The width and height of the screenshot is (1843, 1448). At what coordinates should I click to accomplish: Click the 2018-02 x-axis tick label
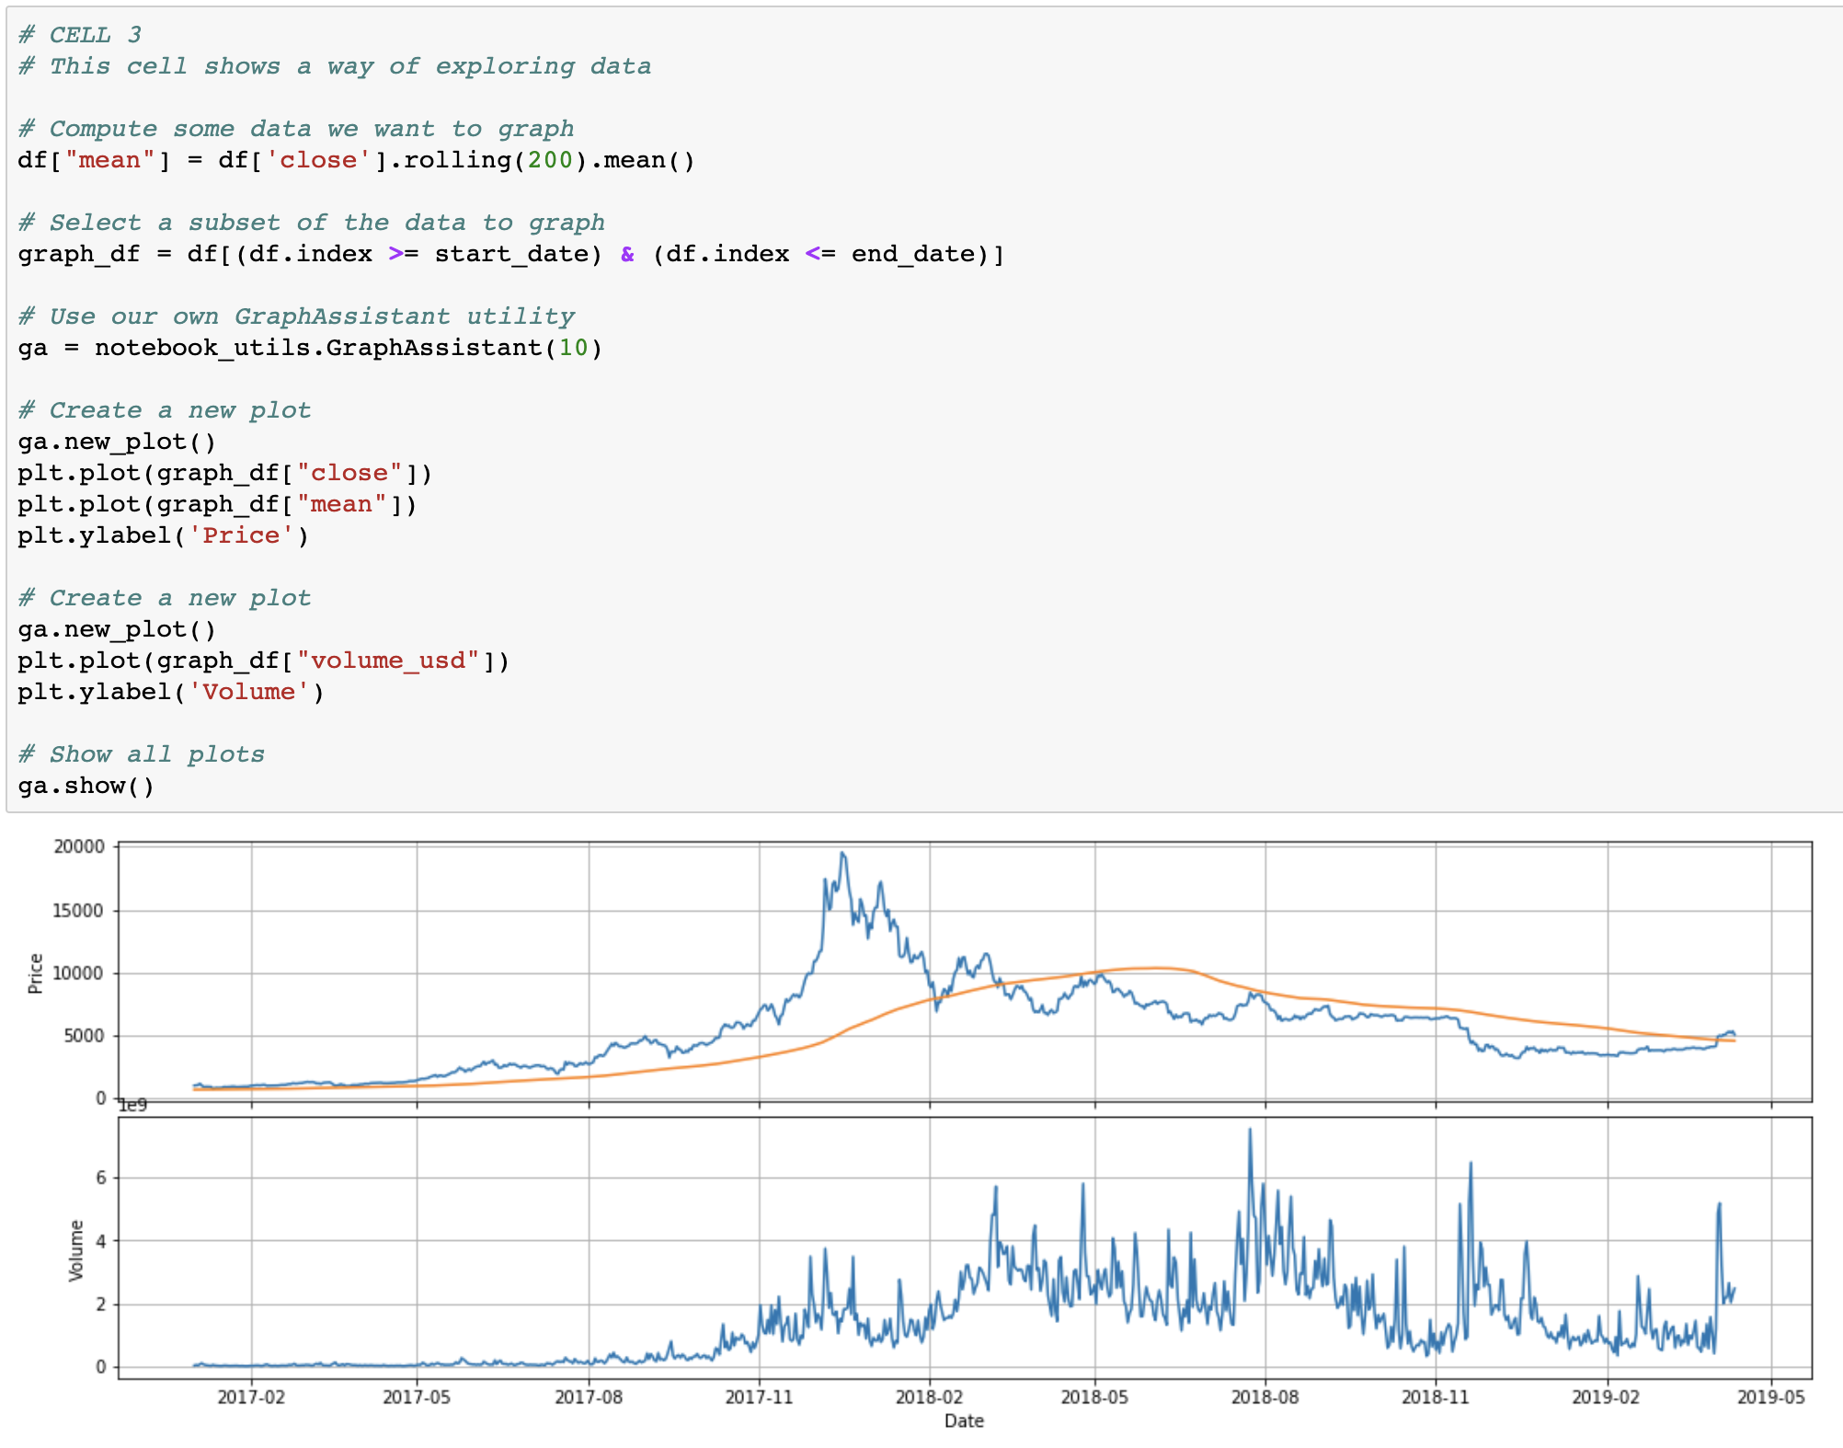pyautogui.click(x=929, y=1397)
